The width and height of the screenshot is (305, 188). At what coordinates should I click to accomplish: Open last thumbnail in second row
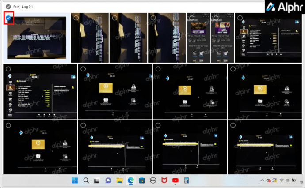click(x=265, y=91)
